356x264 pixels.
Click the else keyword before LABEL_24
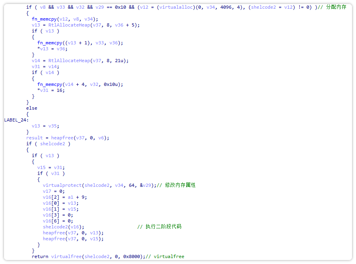(31, 108)
